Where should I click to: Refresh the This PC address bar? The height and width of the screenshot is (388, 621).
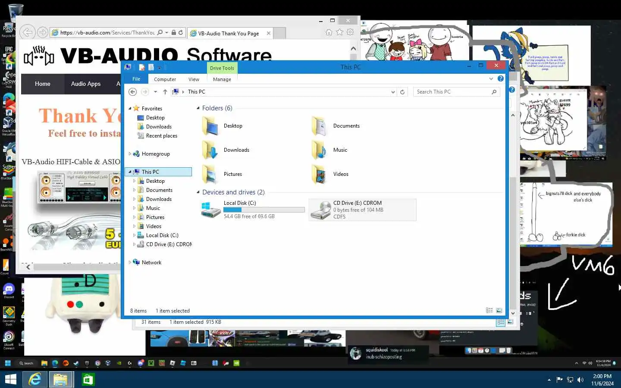(x=402, y=92)
